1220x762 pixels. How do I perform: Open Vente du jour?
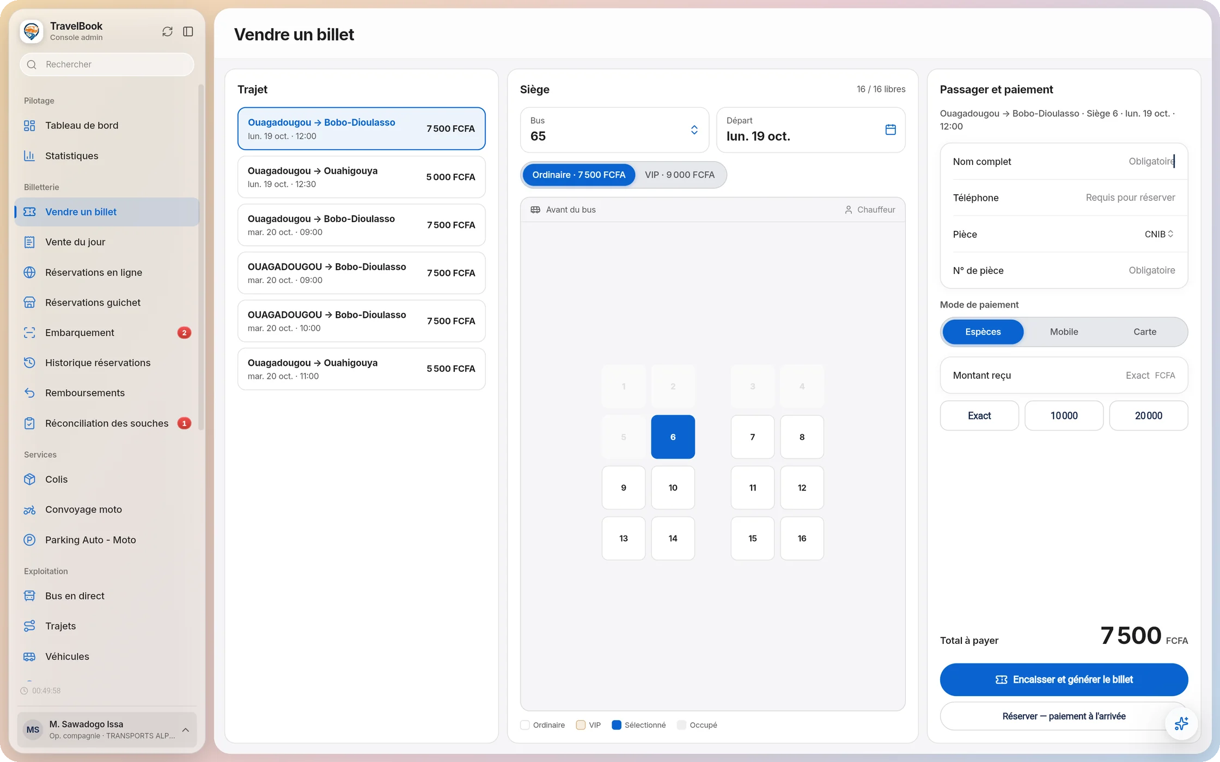pyautogui.click(x=107, y=242)
